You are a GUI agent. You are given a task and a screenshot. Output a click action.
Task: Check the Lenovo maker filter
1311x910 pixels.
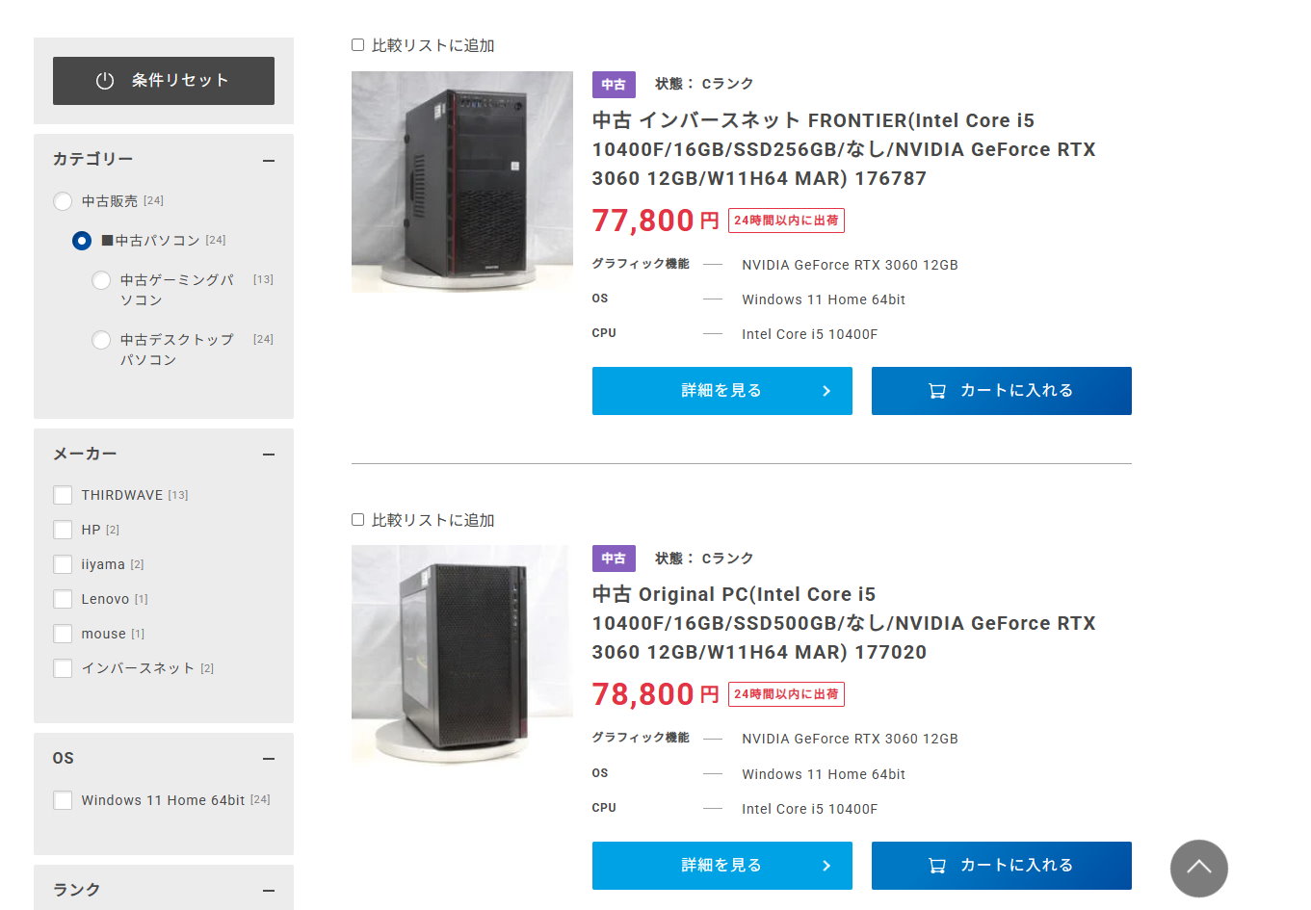[64, 599]
